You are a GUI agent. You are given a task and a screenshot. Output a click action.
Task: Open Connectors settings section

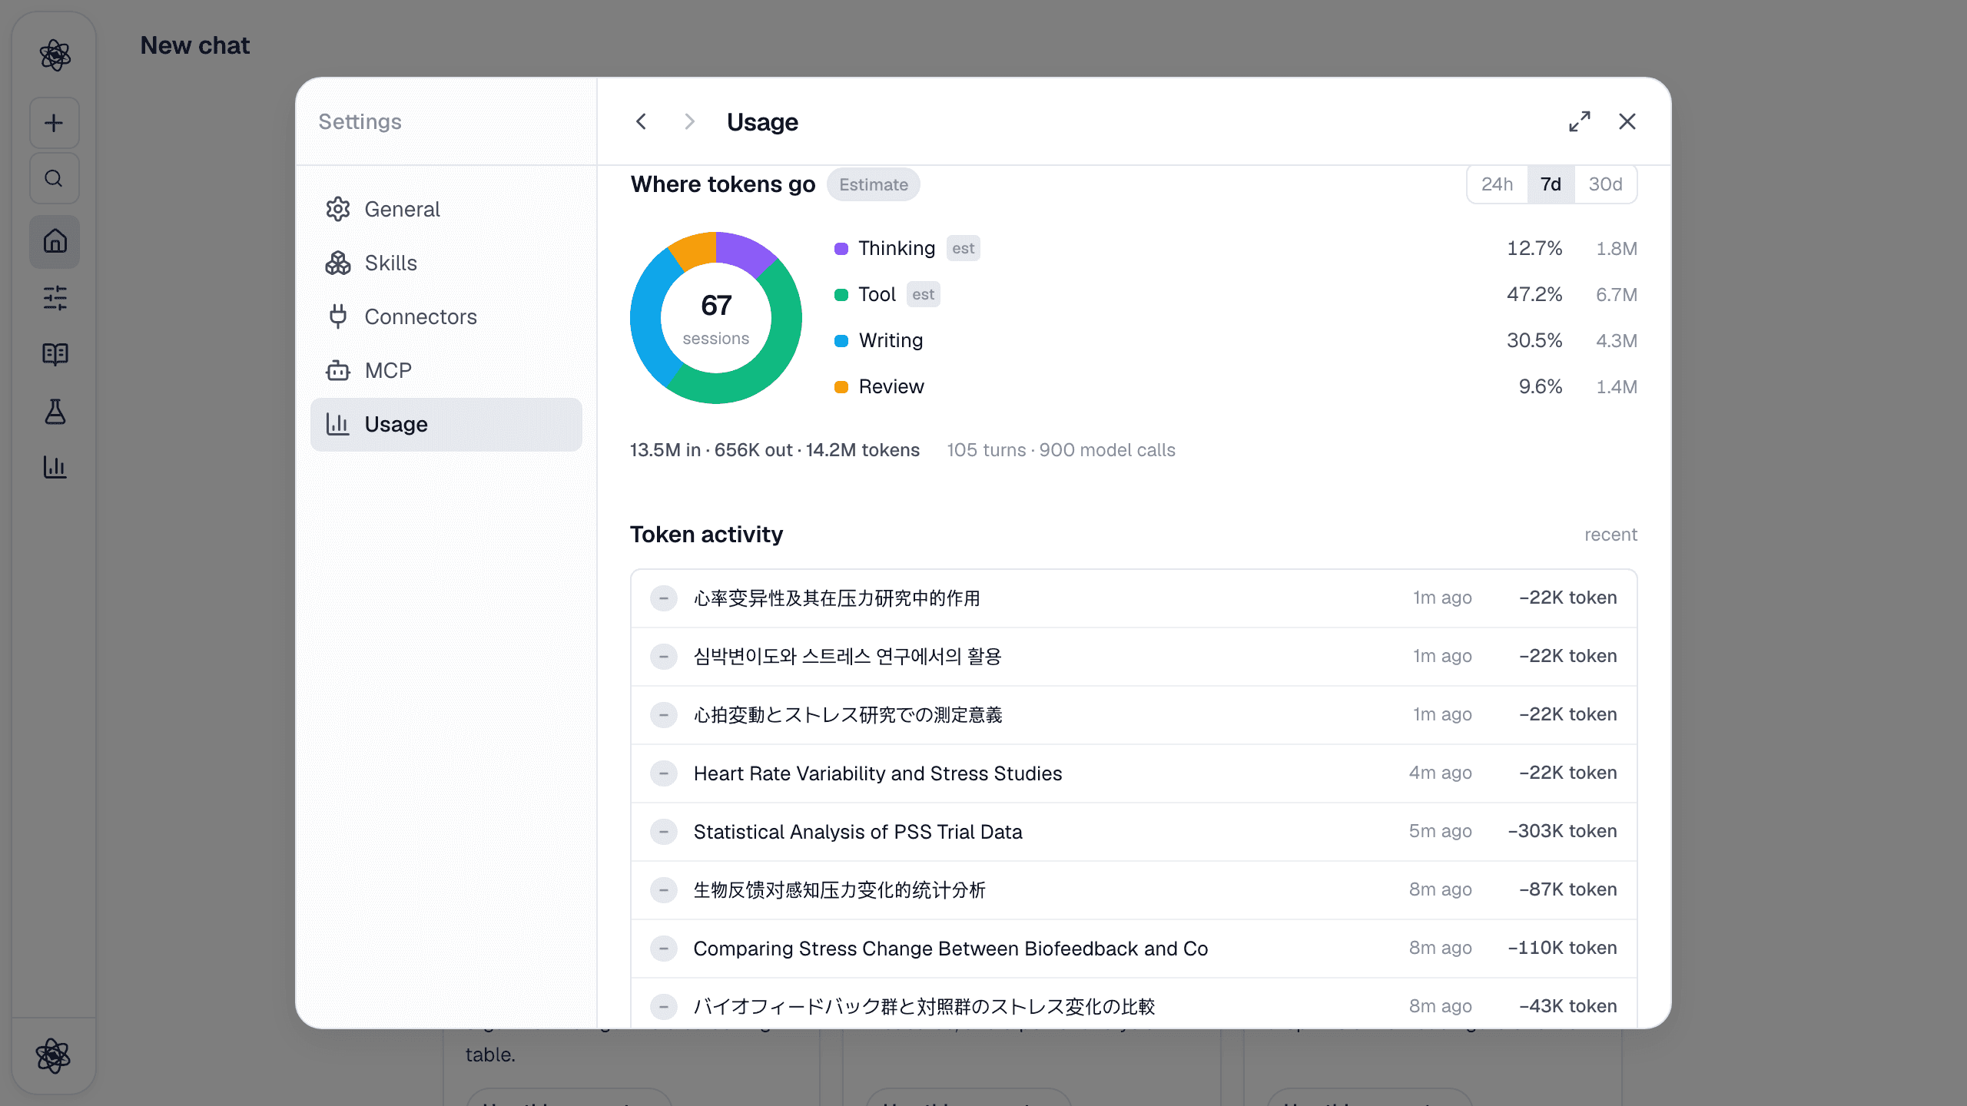[446, 316]
